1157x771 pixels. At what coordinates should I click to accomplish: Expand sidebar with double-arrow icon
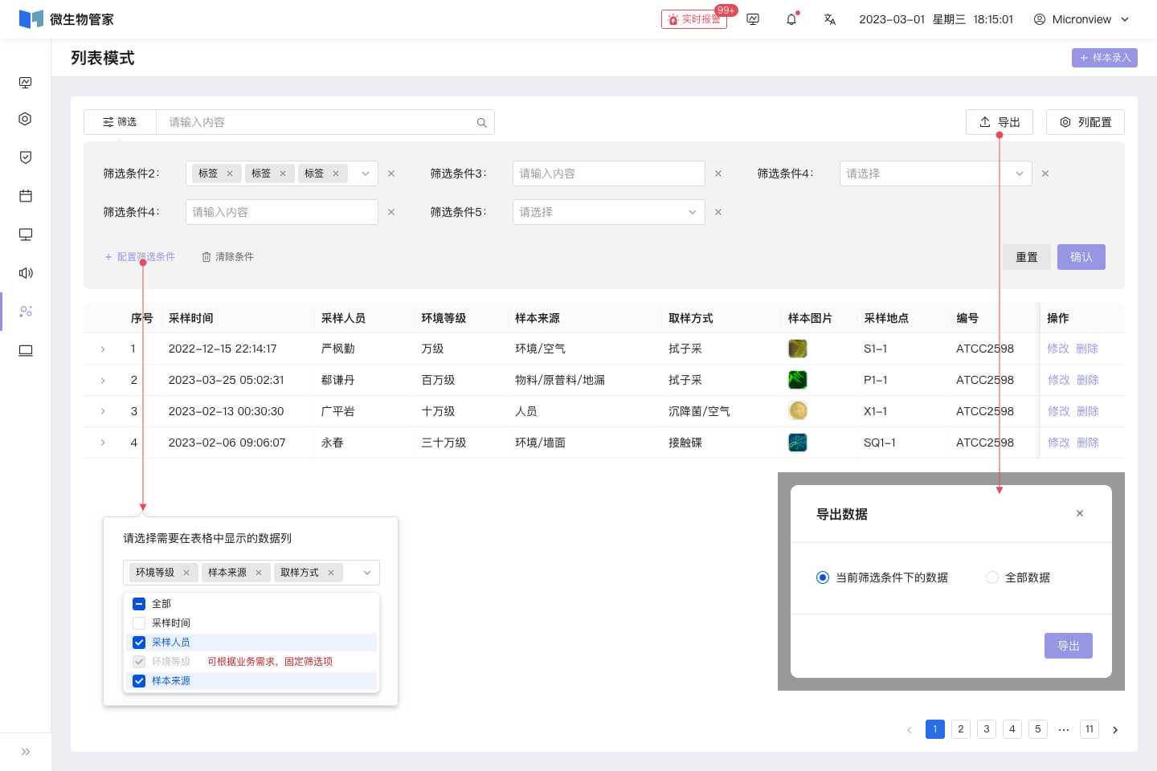pyautogui.click(x=26, y=752)
